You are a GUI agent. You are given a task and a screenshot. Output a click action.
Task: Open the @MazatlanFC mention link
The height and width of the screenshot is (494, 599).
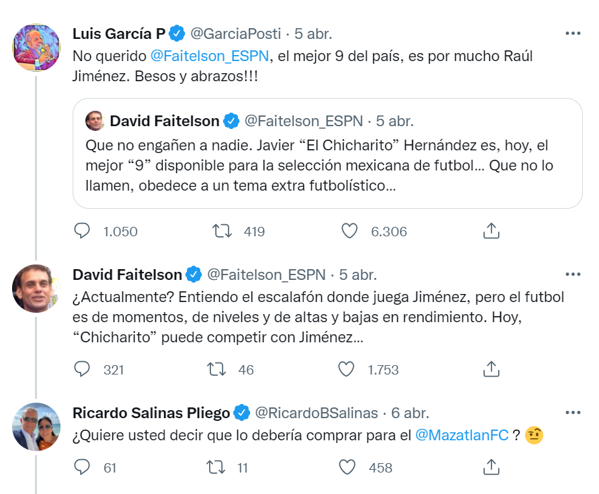pyautogui.click(x=462, y=435)
